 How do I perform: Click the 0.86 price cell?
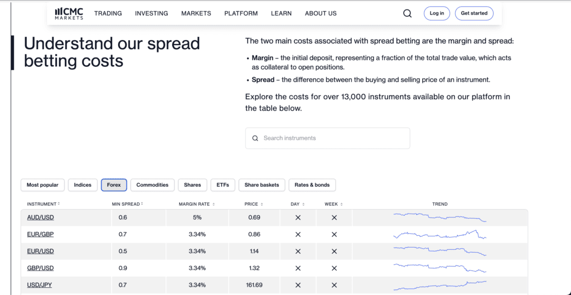pos(254,235)
